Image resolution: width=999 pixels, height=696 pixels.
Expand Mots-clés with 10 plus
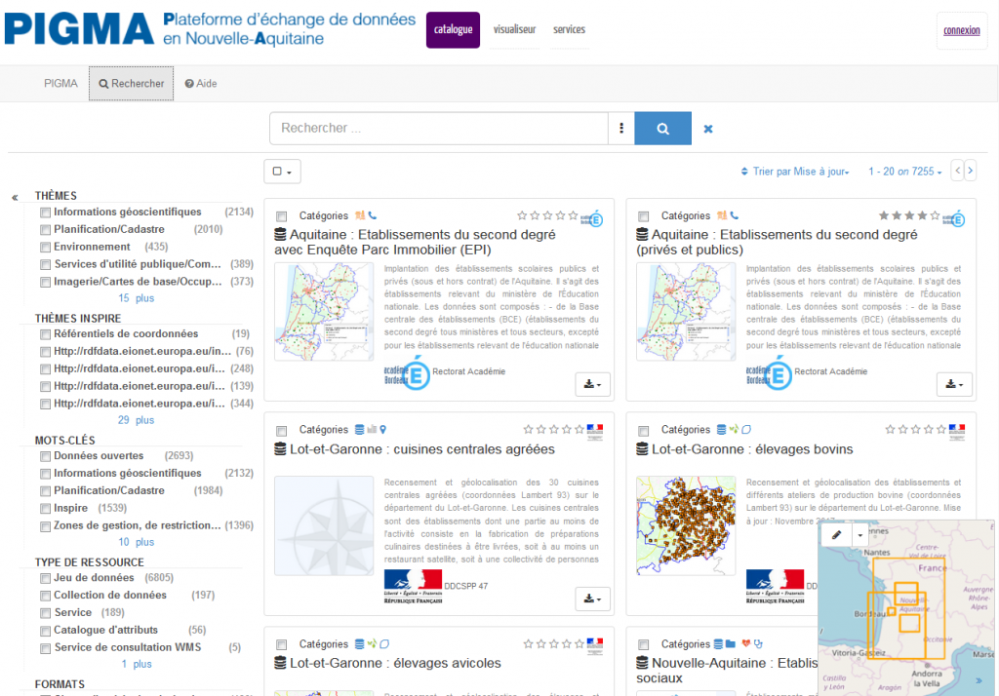point(136,542)
